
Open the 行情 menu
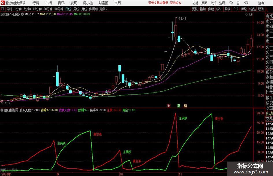click(x=36, y=3)
